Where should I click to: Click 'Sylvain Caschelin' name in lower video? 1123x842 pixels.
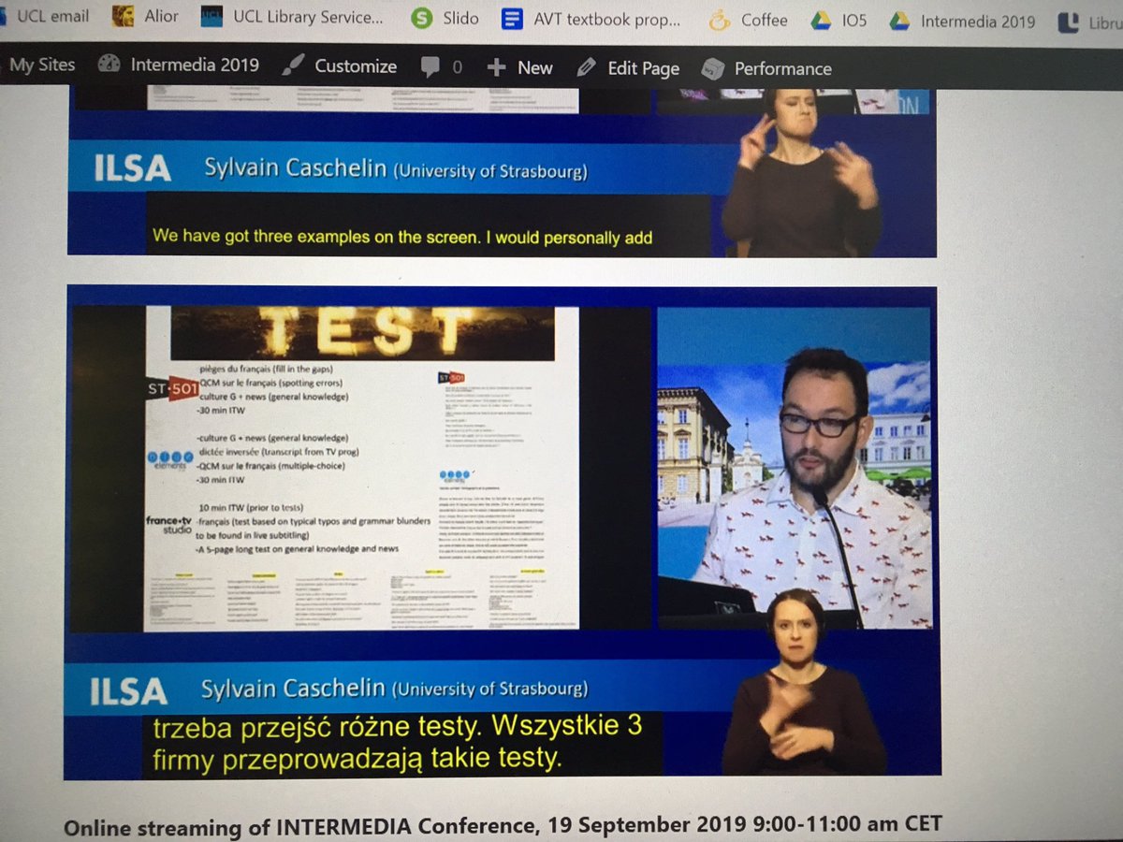(293, 689)
